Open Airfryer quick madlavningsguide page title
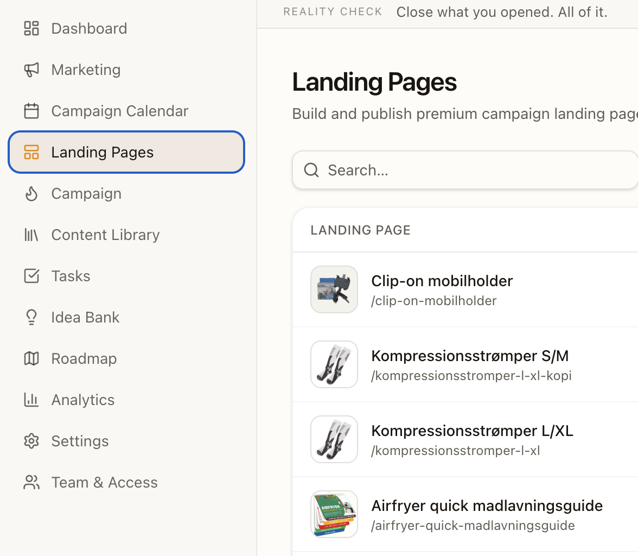 pos(487,506)
